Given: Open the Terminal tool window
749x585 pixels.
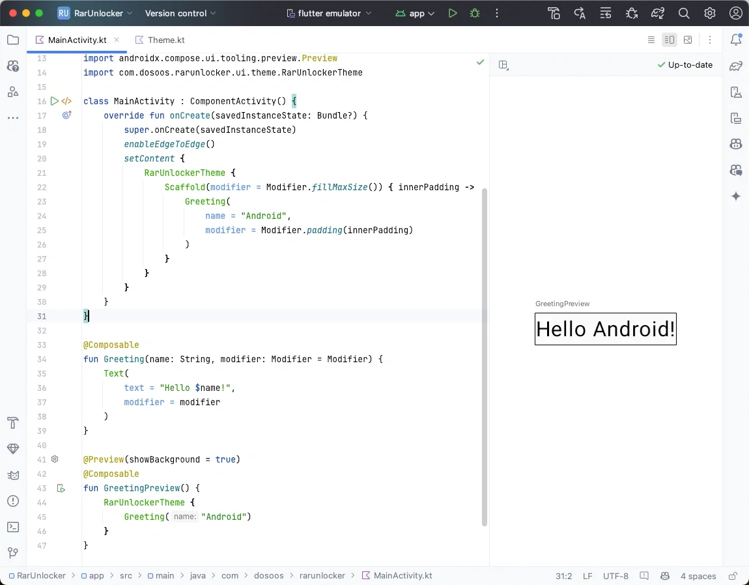Looking at the screenshot, I should click(13, 527).
